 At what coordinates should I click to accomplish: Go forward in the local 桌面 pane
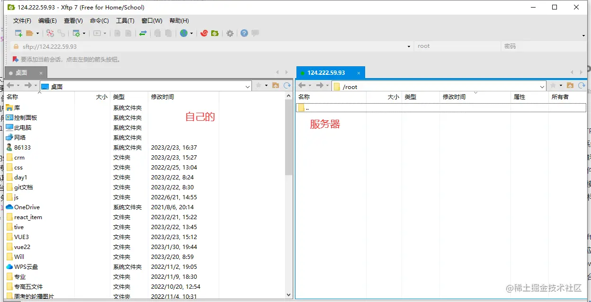pos(27,85)
